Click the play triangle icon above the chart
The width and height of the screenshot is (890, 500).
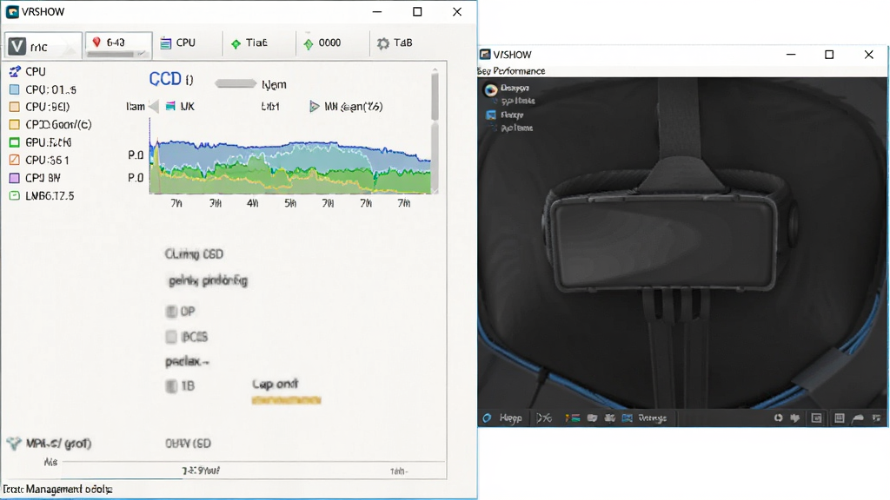coord(314,106)
